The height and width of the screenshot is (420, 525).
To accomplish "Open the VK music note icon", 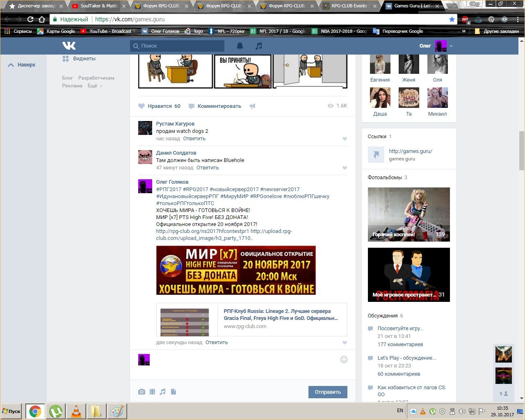I will pos(258,46).
